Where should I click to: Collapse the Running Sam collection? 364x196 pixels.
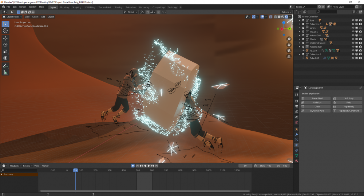click(x=300, y=47)
